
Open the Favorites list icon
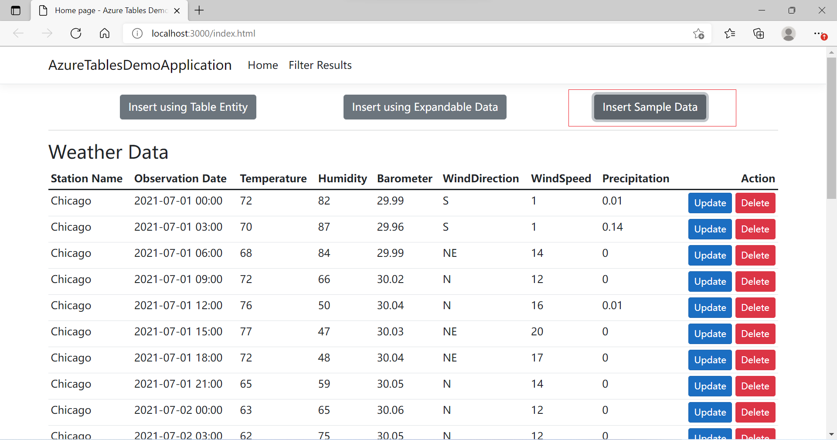tap(729, 34)
